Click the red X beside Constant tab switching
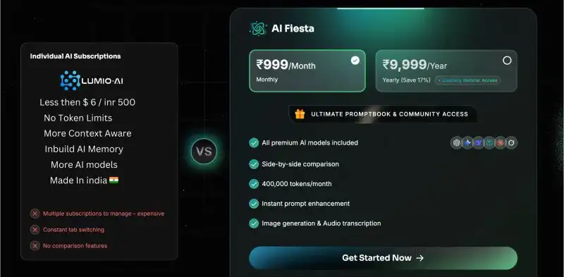The image size is (564, 277). 35,230
